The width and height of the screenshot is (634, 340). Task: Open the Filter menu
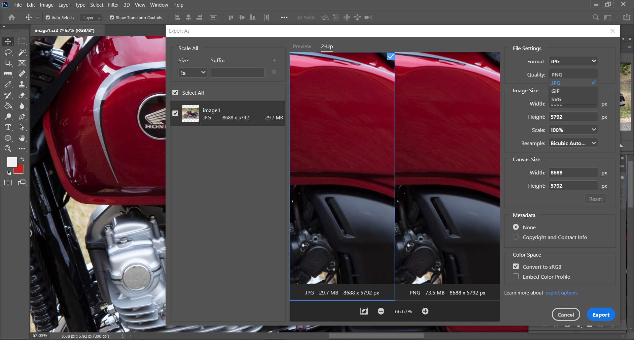tap(113, 5)
